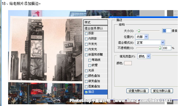This screenshot has height=106, width=188.
Task: Open the 填充类型 fill type dropdown
Action: click(144, 56)
